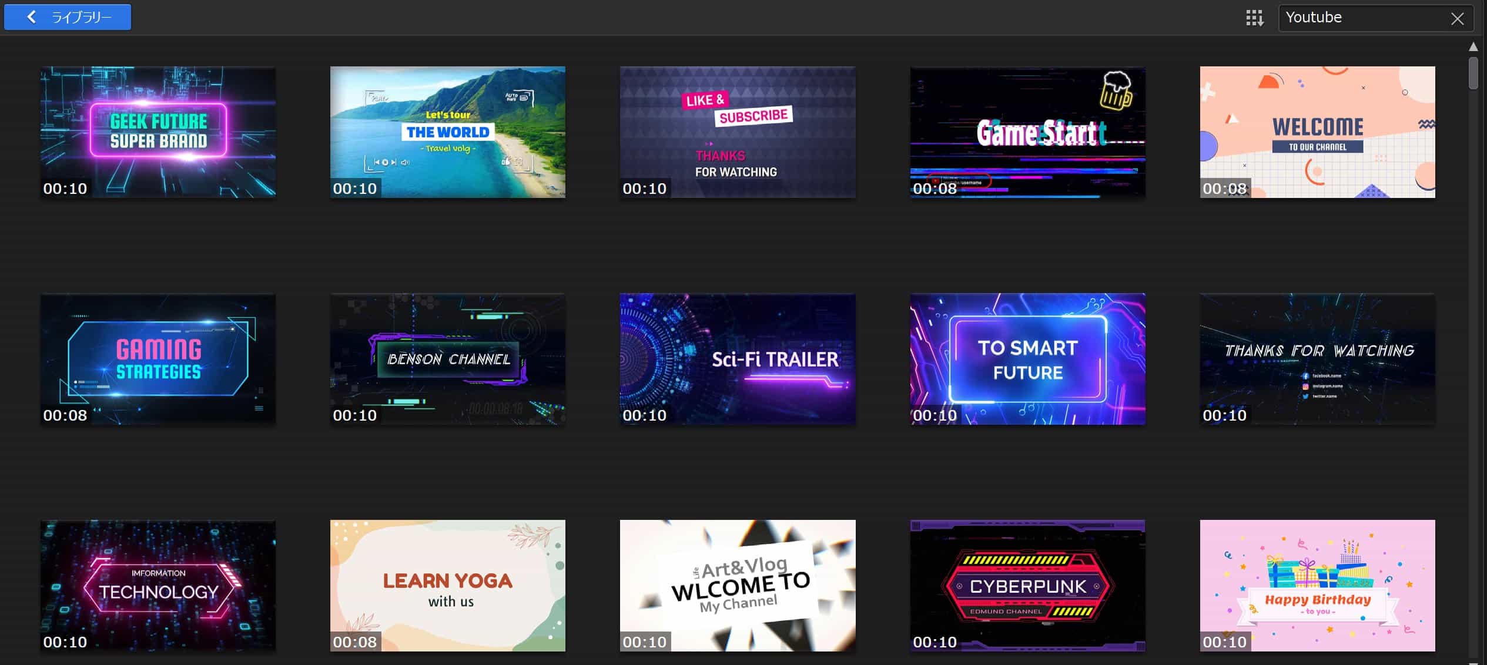Viewport: 1487px width, 665px height.
Task: Clear the Youtube search text
Action: point(1457,18)
